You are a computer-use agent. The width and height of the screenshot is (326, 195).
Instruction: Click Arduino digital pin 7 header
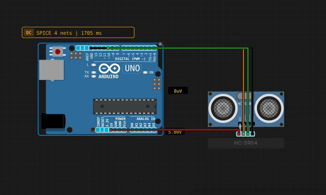point(124,48)
